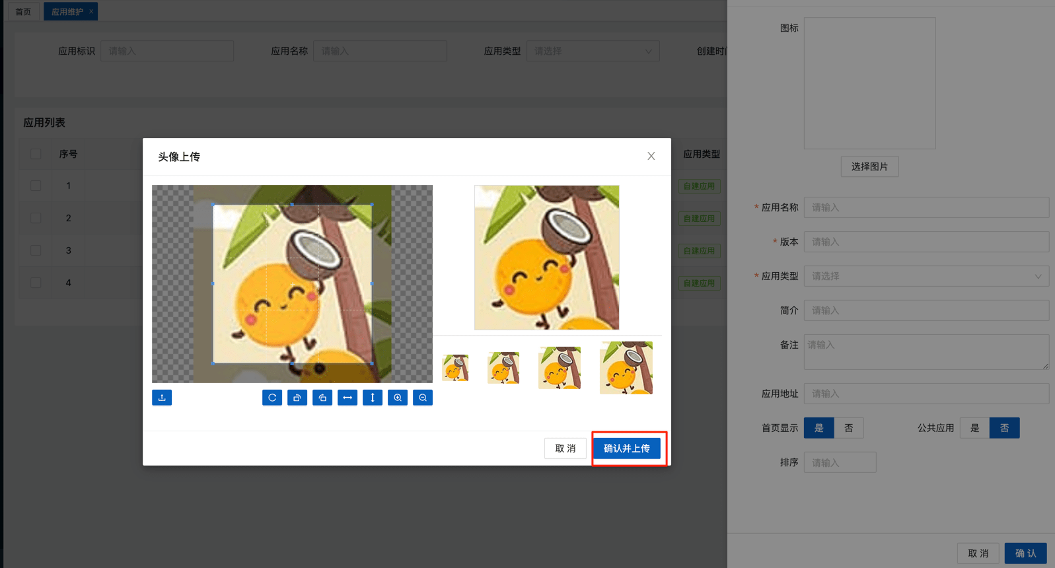The height and width of the screenshot is (568, 1055).
Task: Flip the image vertically
Action: point(373,398)
